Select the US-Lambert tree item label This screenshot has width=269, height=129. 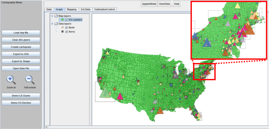coord(75,20)
